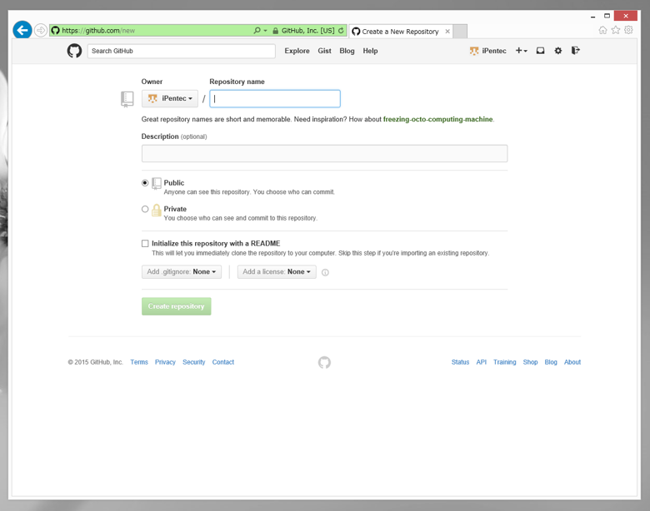
Task: Open browser Home icon
Action: [x=602, y=30]
